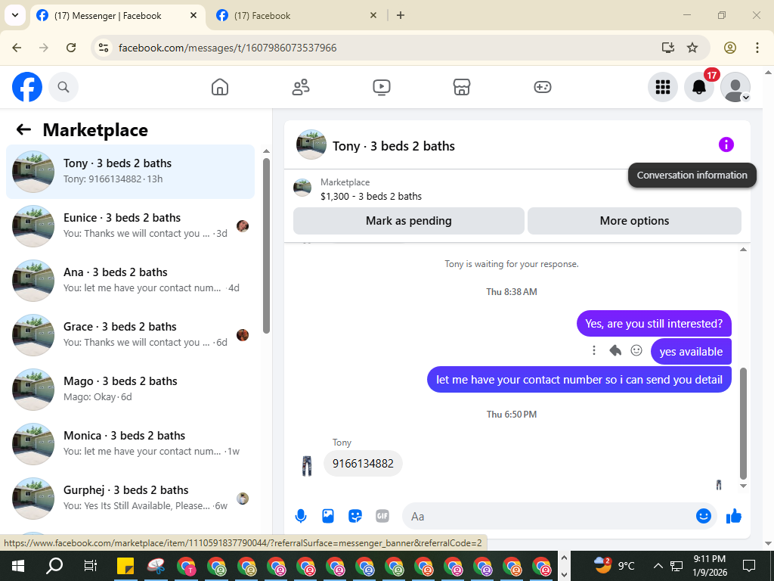Open Windows Start menu
The height and width of the screenshot is (581, 774).
[x=18, y=566]
